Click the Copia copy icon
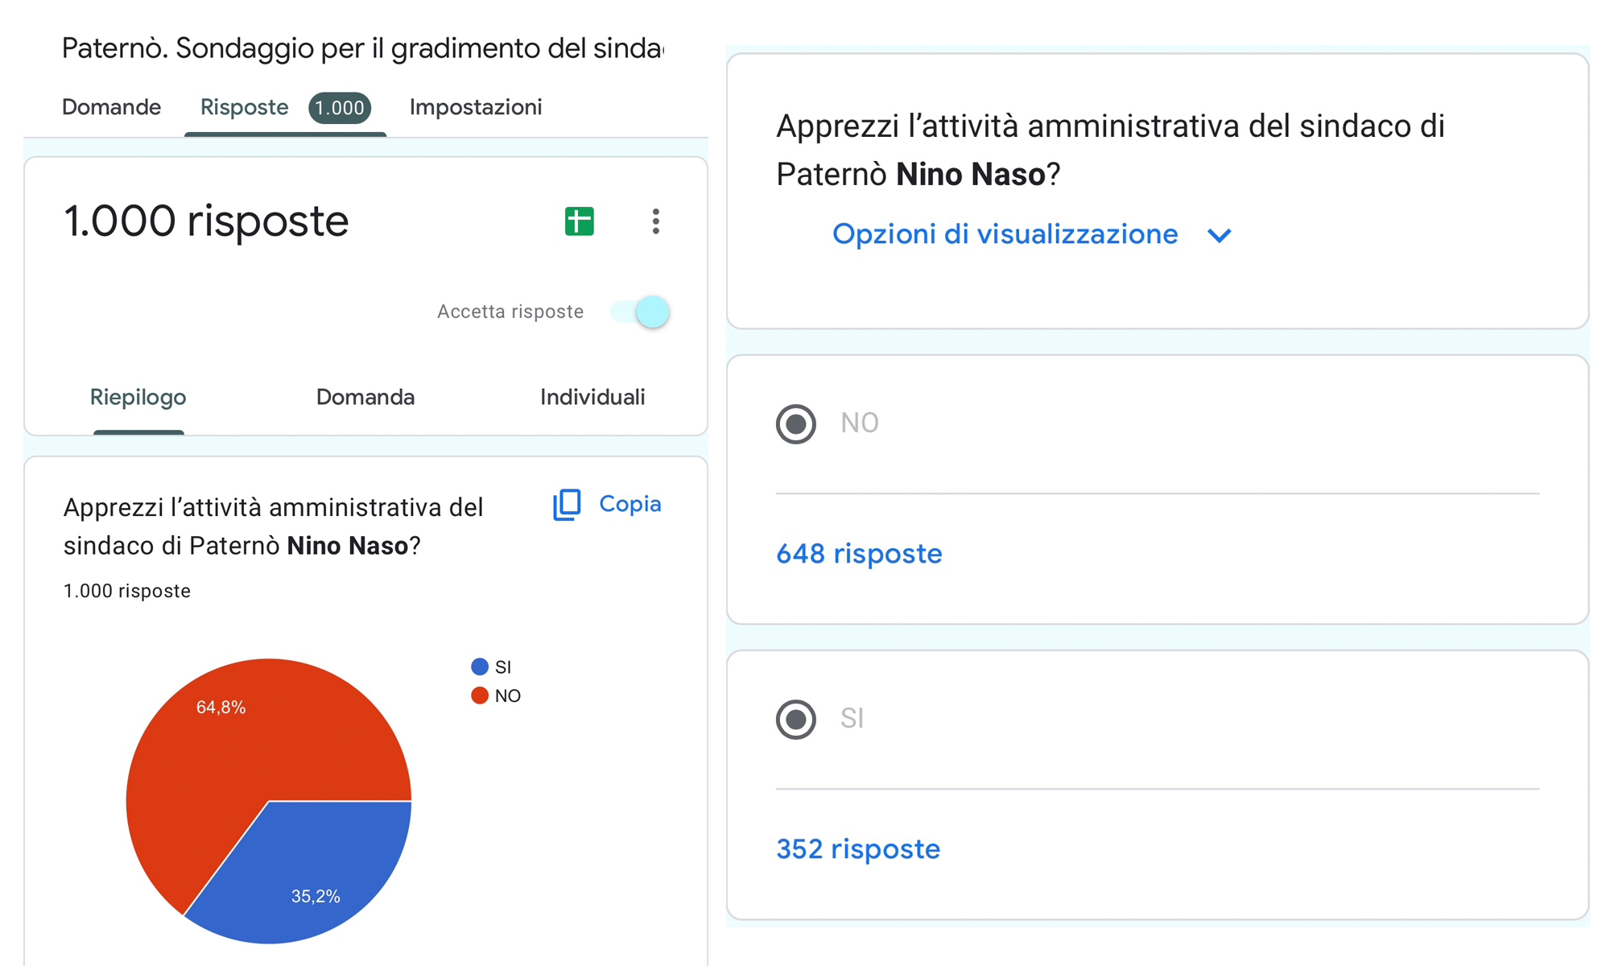 click(x=567, y=505)
